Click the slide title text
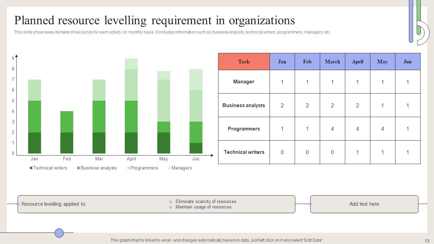 pyautogui.click(x=154, y=20)
